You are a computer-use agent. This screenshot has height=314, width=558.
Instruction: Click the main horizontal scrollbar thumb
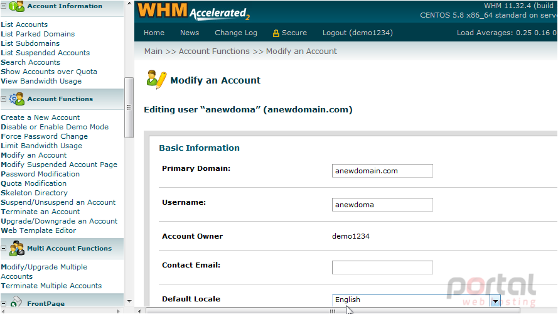click(x=333, y=311)
